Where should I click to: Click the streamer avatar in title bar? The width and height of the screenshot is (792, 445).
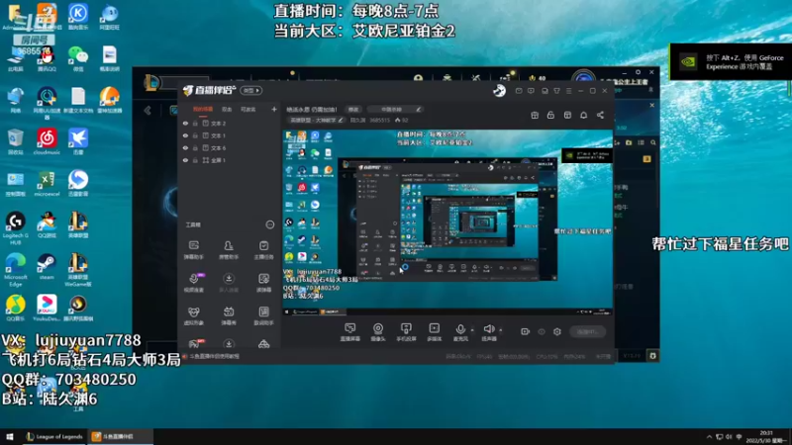tap(499, 90)
